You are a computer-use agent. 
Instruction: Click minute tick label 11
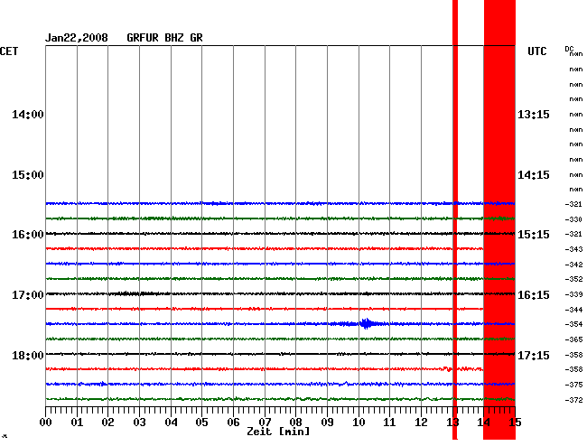(390, 423)
